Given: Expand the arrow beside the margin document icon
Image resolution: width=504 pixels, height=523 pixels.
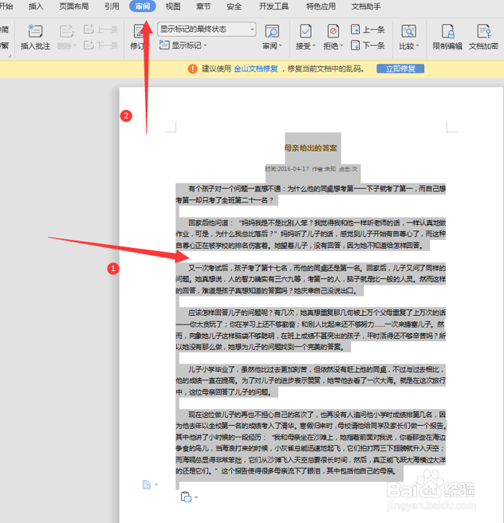Looking at the screenshot, I should [156, 484].
